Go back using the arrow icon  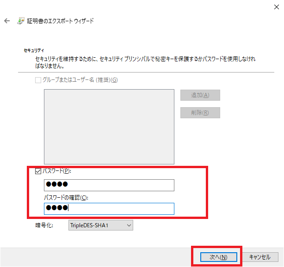coord(7,21)
